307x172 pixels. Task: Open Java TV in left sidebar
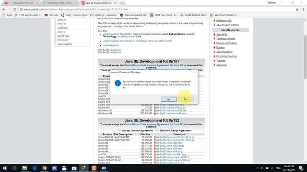61,32
